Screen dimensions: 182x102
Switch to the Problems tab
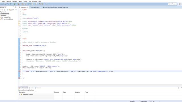(x=23, y=88)
